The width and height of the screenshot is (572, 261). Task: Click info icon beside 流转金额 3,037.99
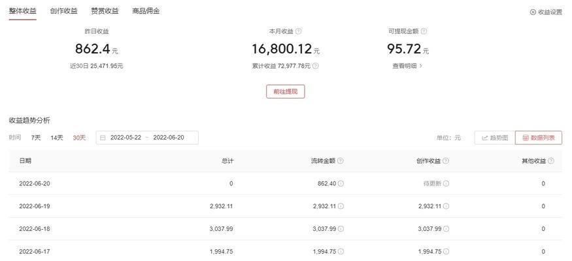click(x=341, y=229)
